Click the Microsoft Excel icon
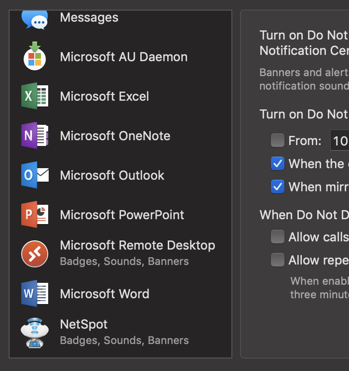 click(35, 96)
